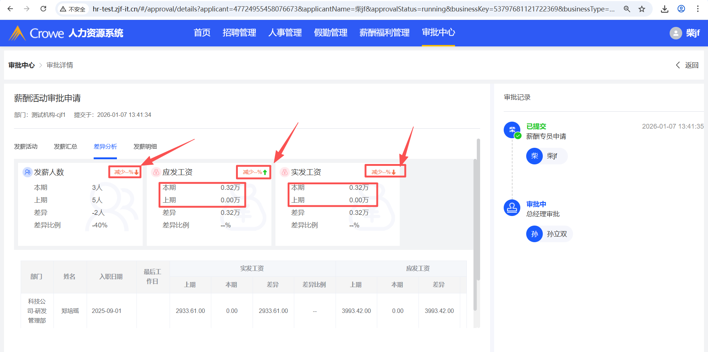
Task: Click the content area vertical scrollbar
Action: [478, 209]
